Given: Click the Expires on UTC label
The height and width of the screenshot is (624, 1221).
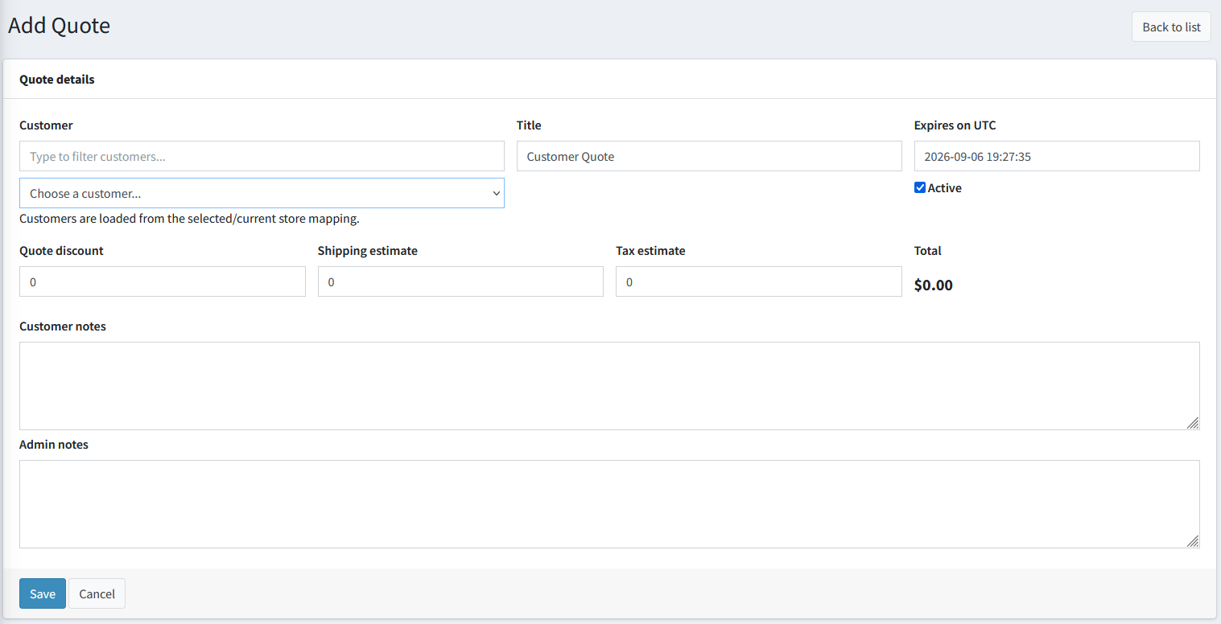Looking at the screenshot, I should click(955, 125).
